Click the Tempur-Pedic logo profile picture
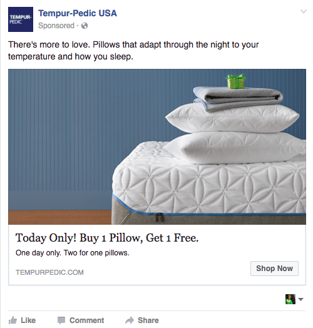Viewport: 313px width, 328px height. coord(21,19)
